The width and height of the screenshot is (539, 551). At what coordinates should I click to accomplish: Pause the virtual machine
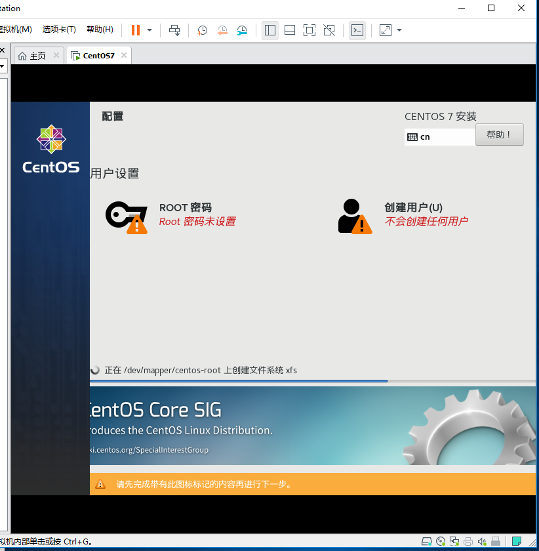[x=136, y=30]
